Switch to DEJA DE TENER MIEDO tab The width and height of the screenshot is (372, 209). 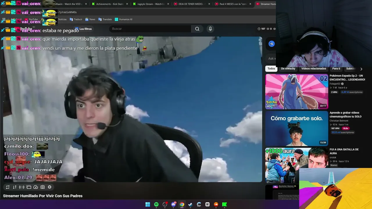coord(192,4)
